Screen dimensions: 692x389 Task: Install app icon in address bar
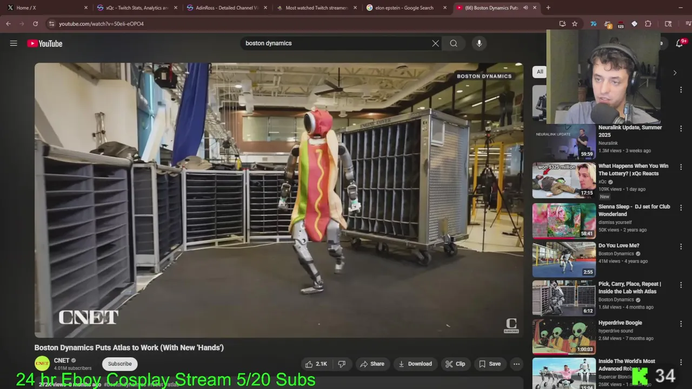tap(562, 24)
